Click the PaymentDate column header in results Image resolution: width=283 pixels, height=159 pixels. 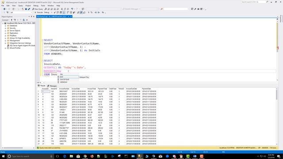[146, 89]
